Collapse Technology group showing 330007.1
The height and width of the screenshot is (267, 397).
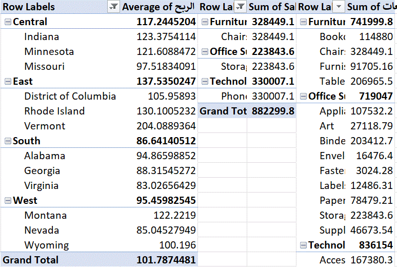pos(205,82)
